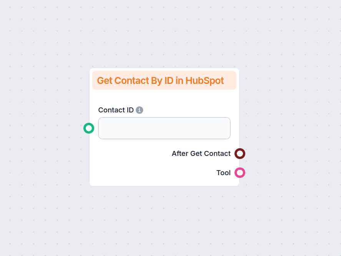Click the border of the Contact ID input

pyautogui.click(x=164, y=118)
